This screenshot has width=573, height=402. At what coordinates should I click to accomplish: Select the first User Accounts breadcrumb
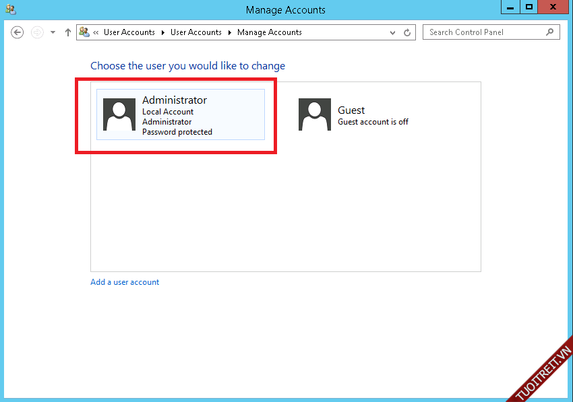click(129, 32)
